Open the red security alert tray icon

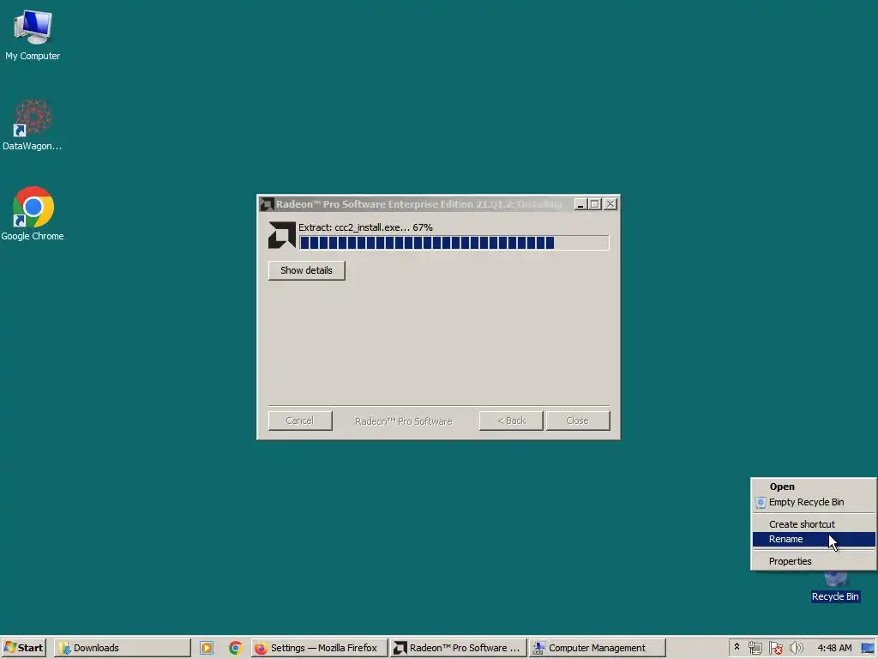click(775, 648)
